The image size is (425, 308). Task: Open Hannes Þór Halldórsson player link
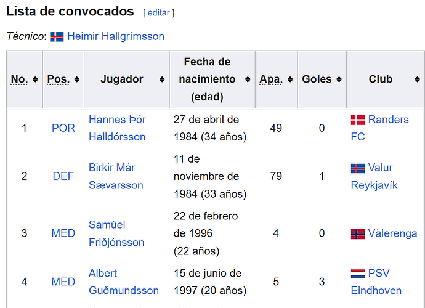coord(117,128)
